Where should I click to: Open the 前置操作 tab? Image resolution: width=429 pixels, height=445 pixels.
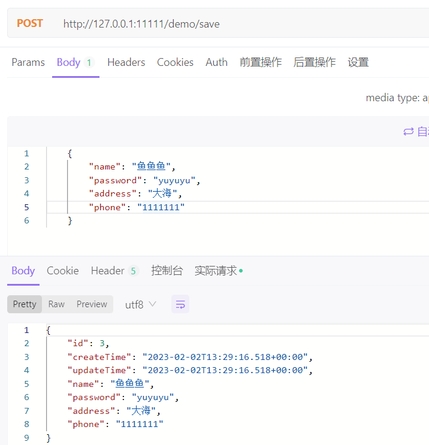(x=261, y=62)
